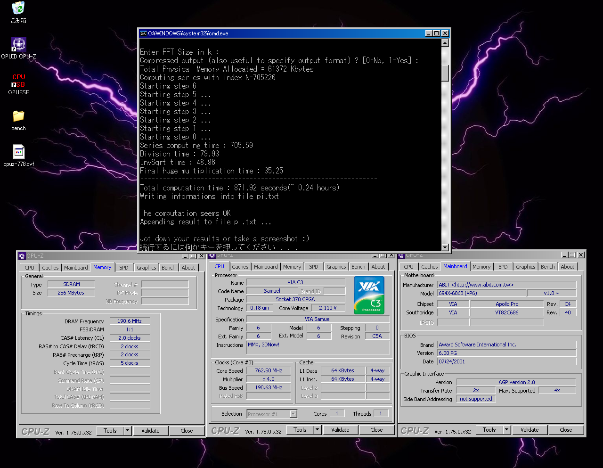Viewport: 603px width, 468px height.
Task: Click the Apollo Pro chipset field
Action: coord(507,304)
